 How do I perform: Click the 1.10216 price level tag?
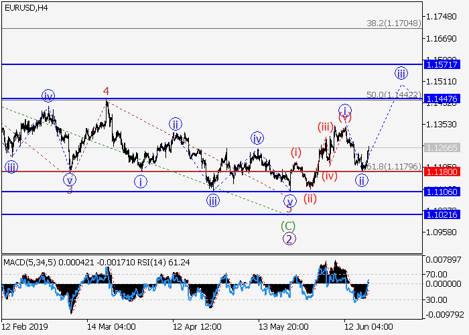pyautogui.click(x=440, y=214)
